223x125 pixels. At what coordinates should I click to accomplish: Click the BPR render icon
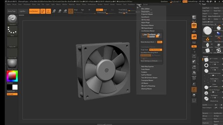tap(194, 18)
